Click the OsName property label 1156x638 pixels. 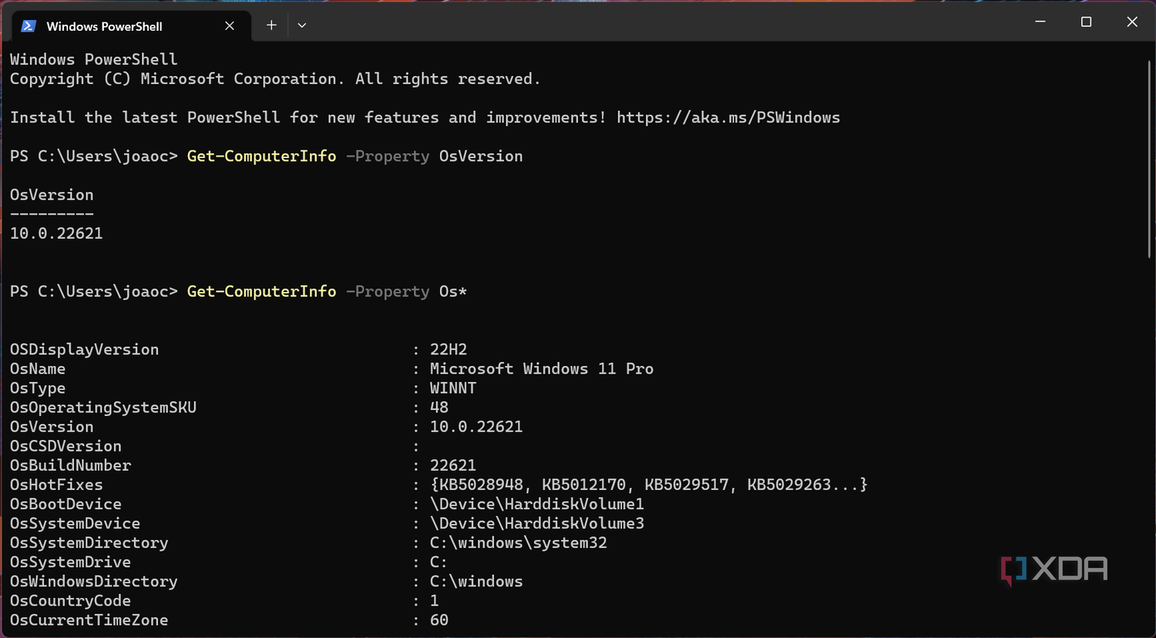tap(37, 368)
